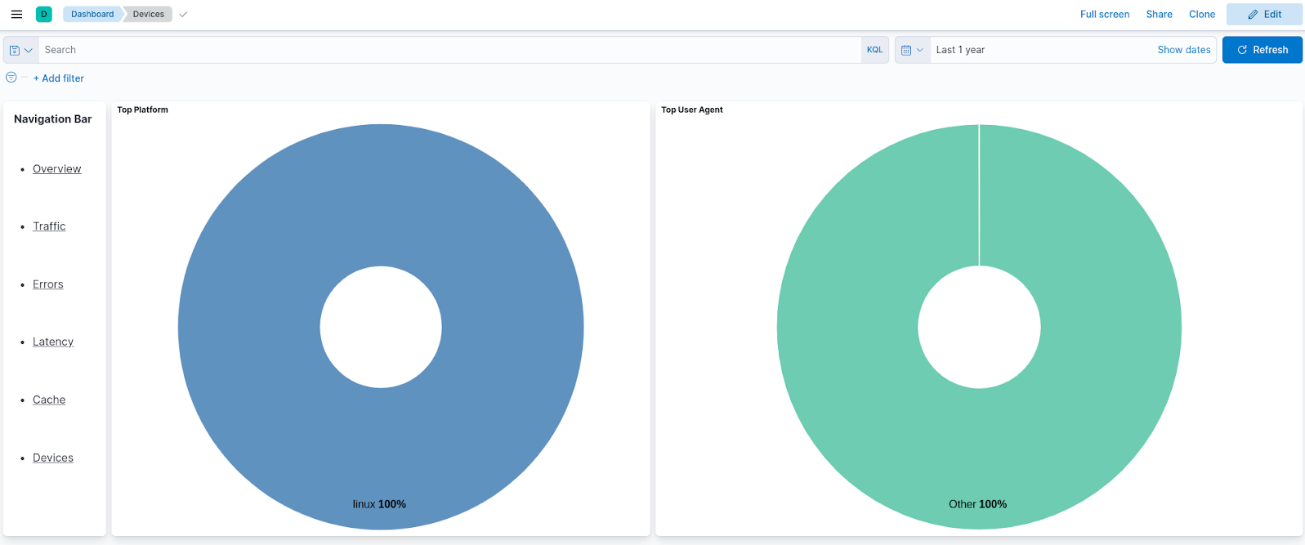Click + Add filter
Viewport: 1305px width, 545px height.
59,78
